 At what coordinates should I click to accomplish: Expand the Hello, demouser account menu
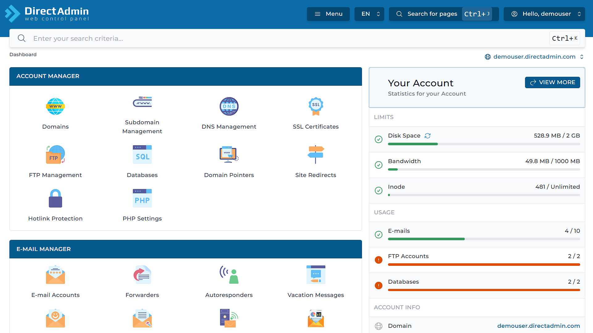pyautogui.click(x=544, y=14)
